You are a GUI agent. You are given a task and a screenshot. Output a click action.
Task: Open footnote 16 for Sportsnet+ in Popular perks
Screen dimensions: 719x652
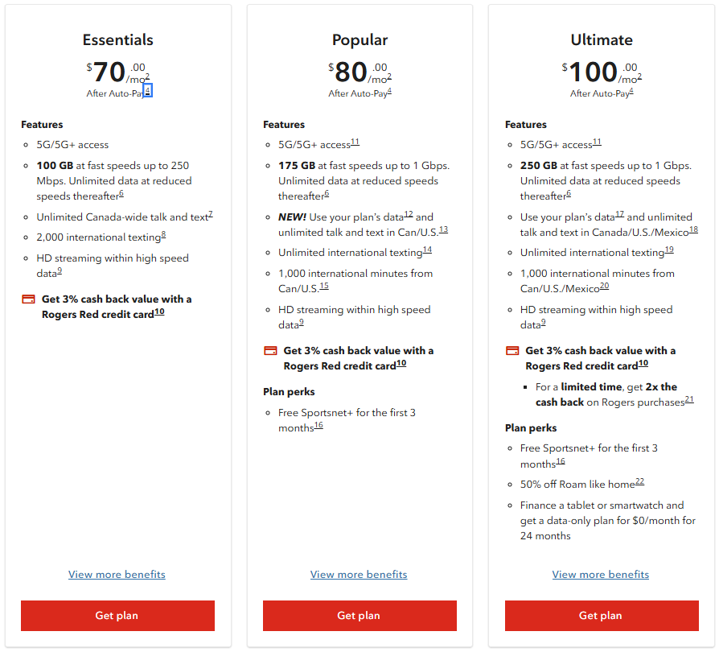[318, 425]
